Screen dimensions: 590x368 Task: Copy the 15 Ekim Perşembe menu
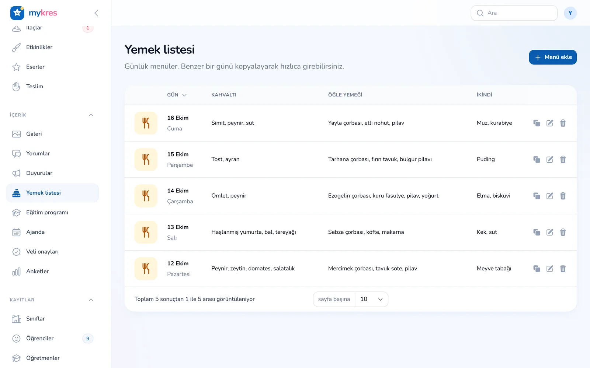coord(537,159)
